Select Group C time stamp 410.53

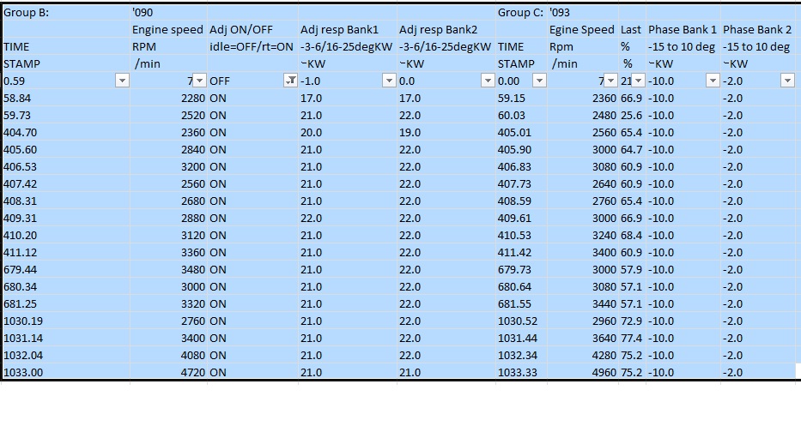pyautogui.click(x=522, y=235)
